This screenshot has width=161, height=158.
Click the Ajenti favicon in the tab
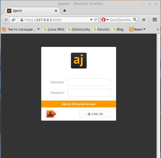[9, 11]
